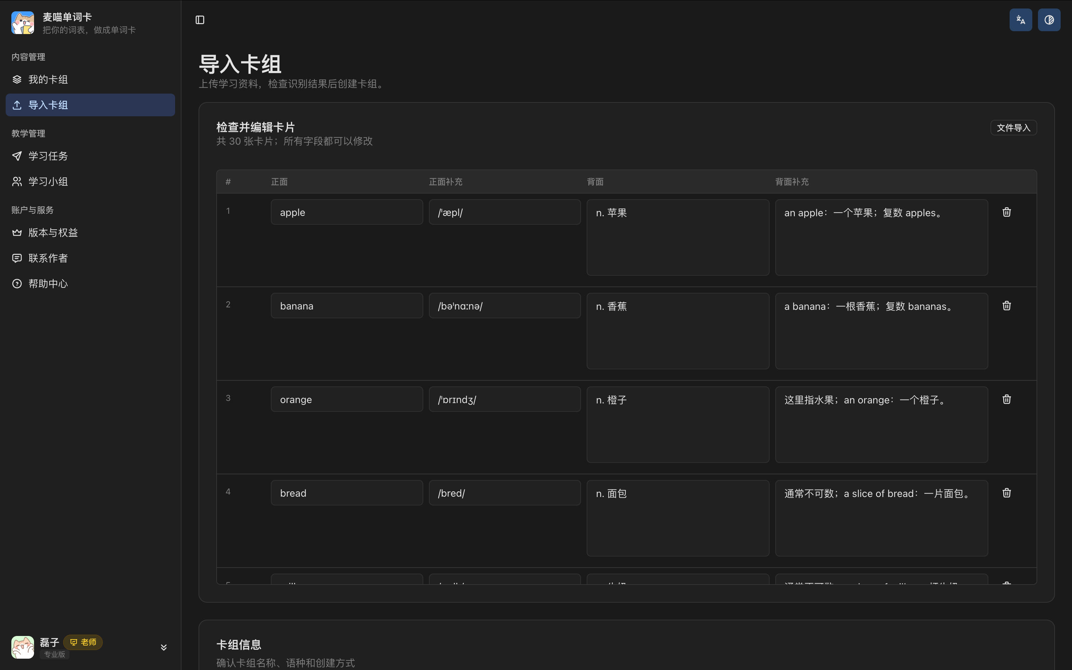The width and height of the screenshot is (1072, 670).
Task: Click the 专业版 plan label
Action: point(55,654)
